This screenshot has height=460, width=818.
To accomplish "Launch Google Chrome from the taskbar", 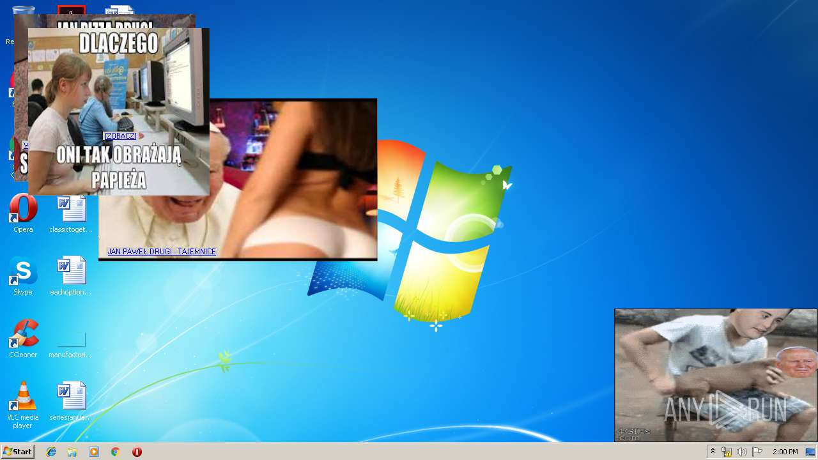I will click(x=115, y=452).
